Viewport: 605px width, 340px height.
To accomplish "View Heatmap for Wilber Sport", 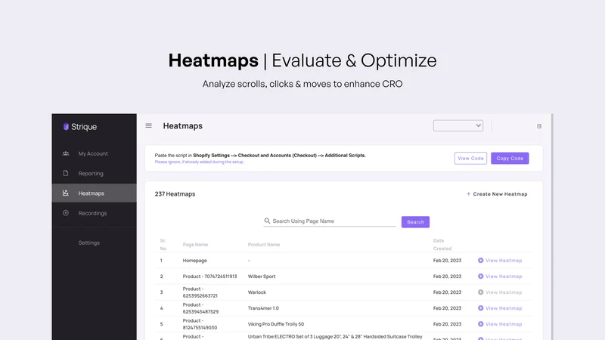I will pyautogui.click(x=500, y=277).
